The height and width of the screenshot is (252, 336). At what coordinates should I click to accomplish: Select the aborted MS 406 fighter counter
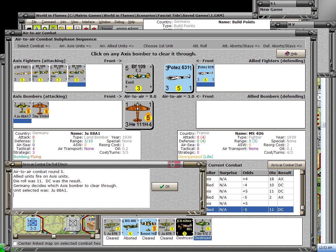pos(130,227)
